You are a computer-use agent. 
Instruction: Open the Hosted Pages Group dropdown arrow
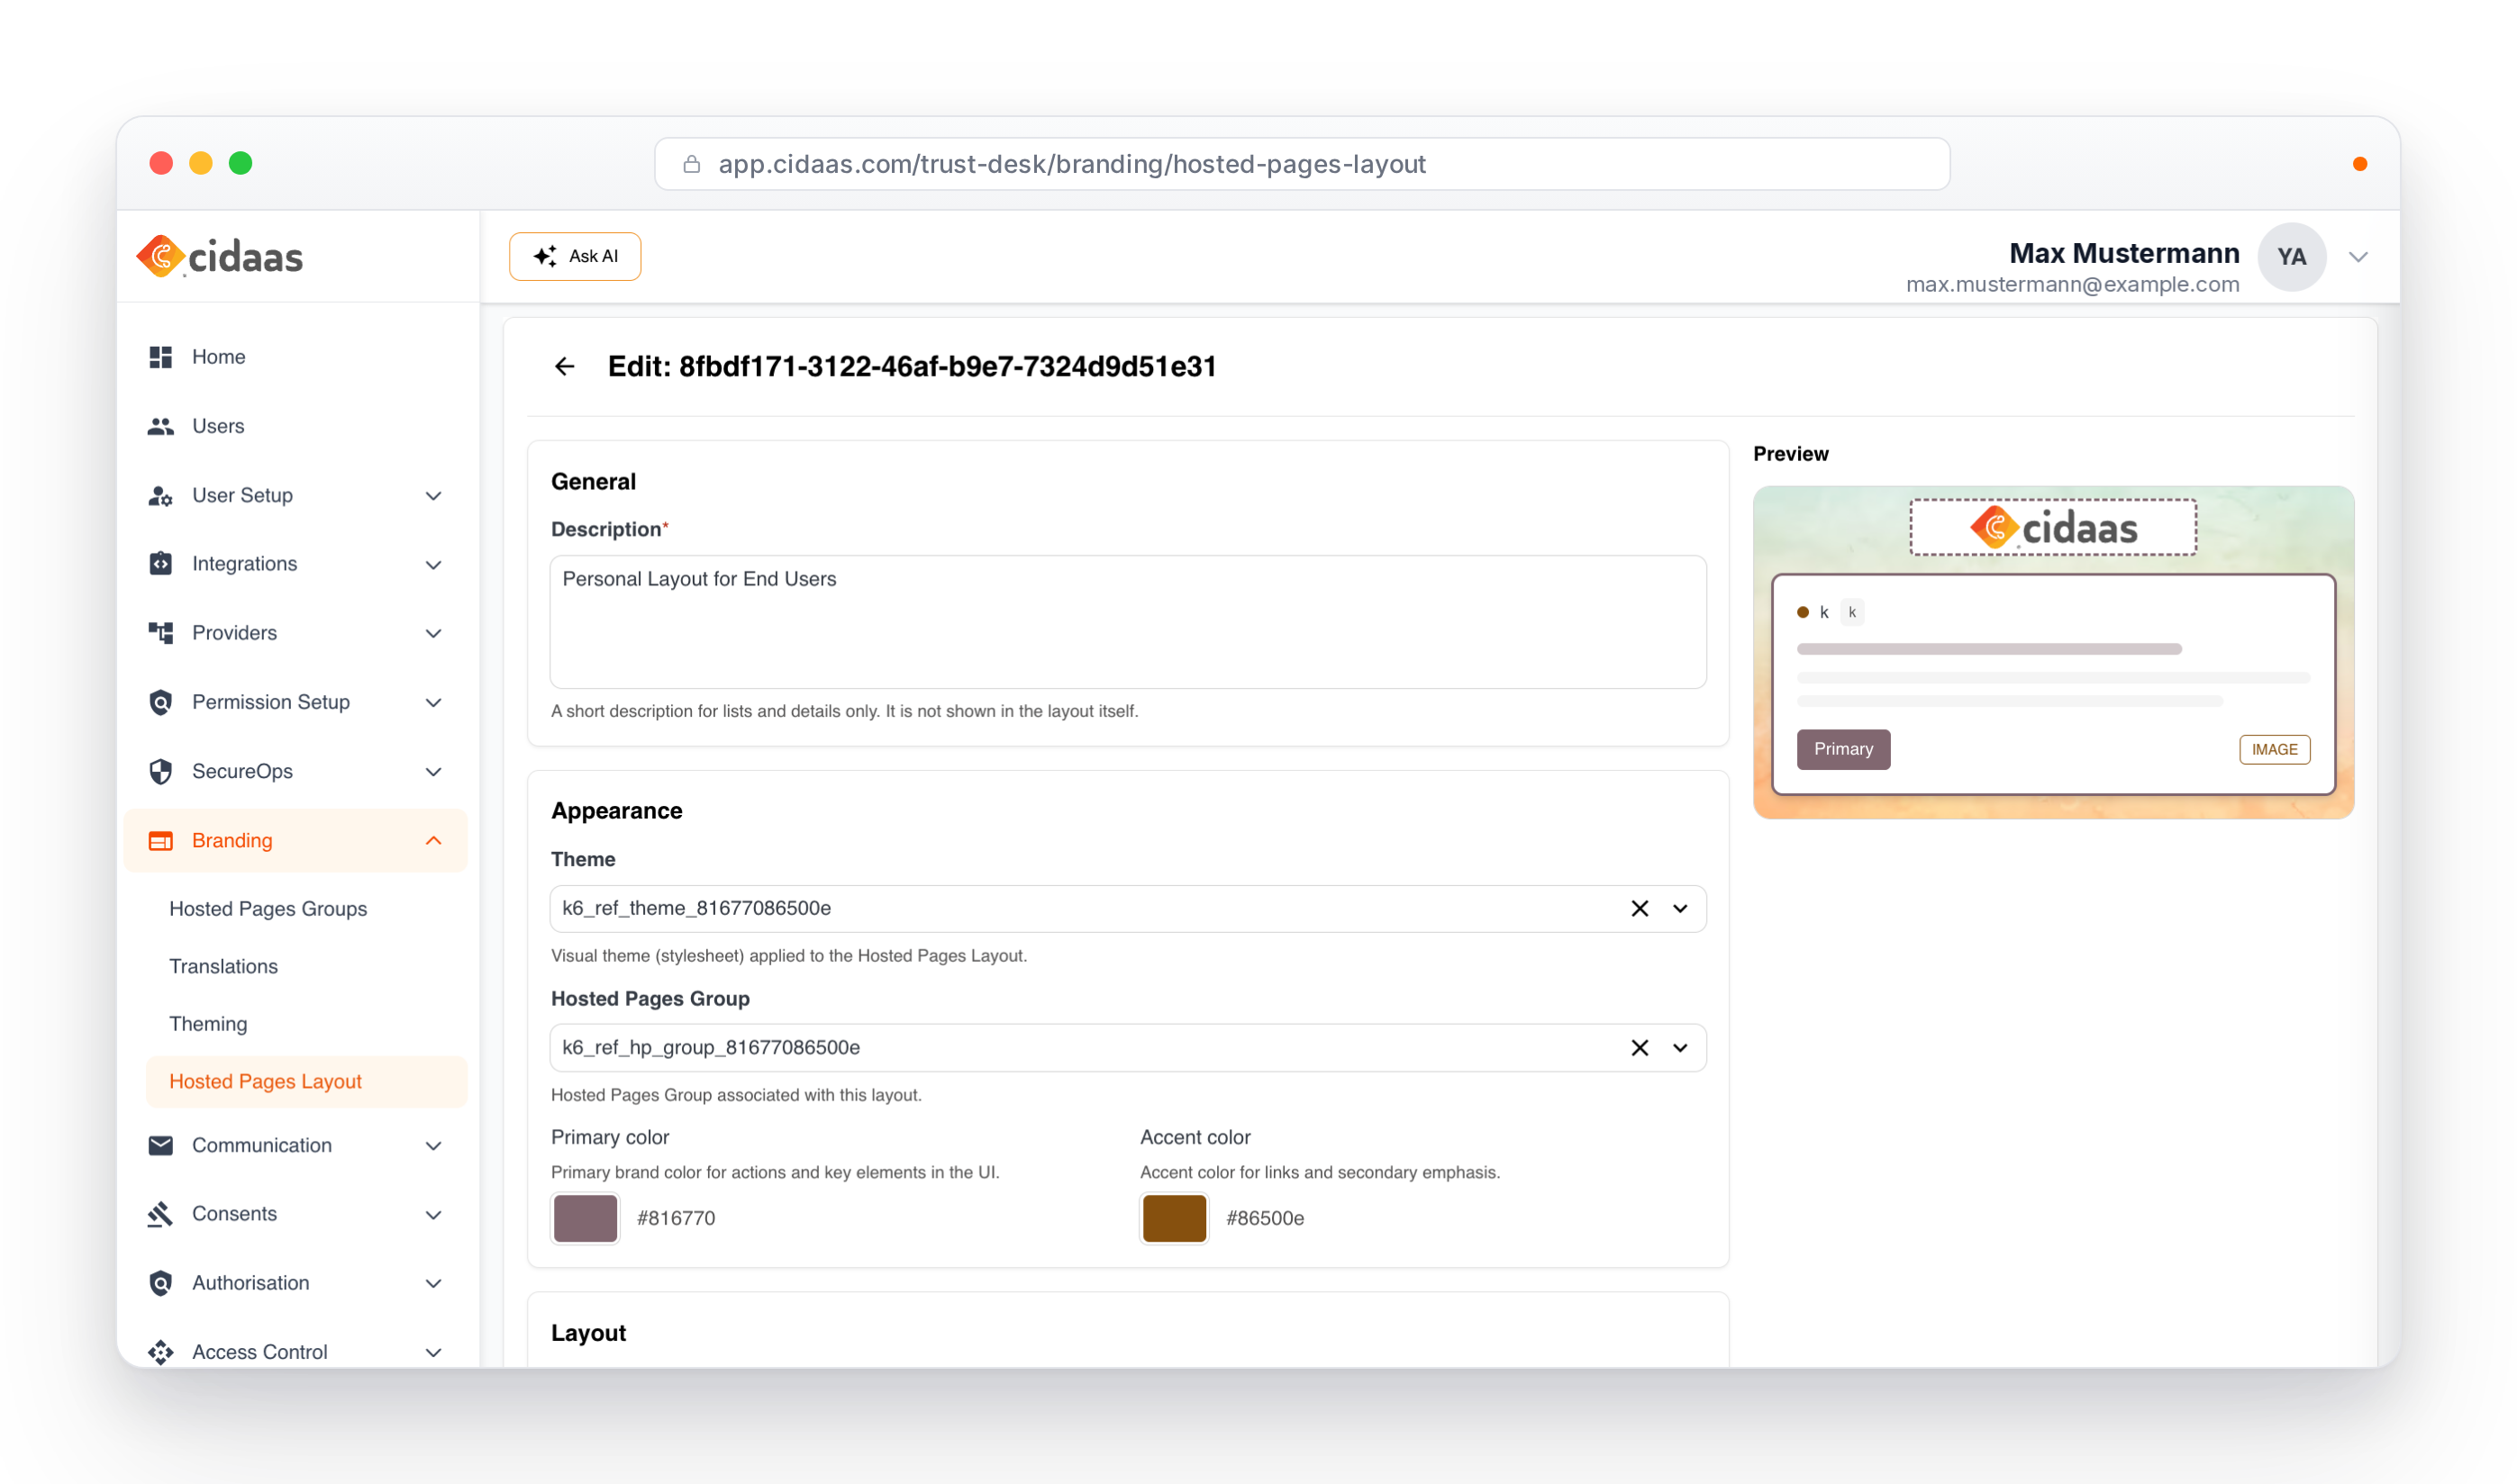(1681, 1047)
